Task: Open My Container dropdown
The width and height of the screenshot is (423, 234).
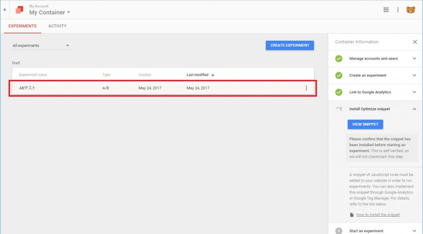Action: 50,12
